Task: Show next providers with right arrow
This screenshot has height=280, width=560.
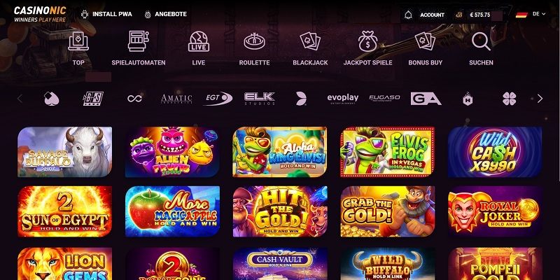Action: point(540,99)
